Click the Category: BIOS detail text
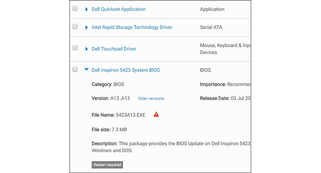Viewport: 321px width, 173px height. (x=108, y=85)
